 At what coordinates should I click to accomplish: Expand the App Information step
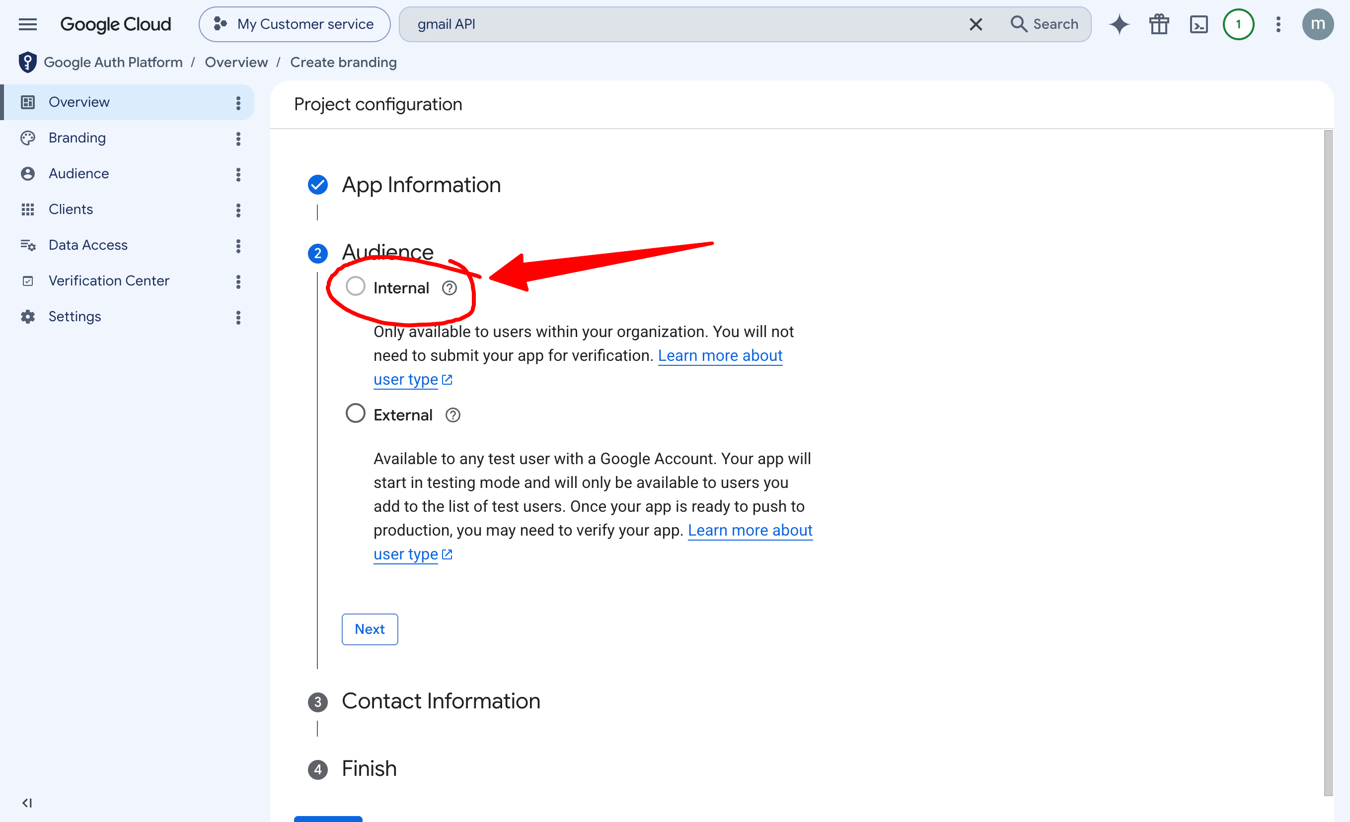[421, 185]
